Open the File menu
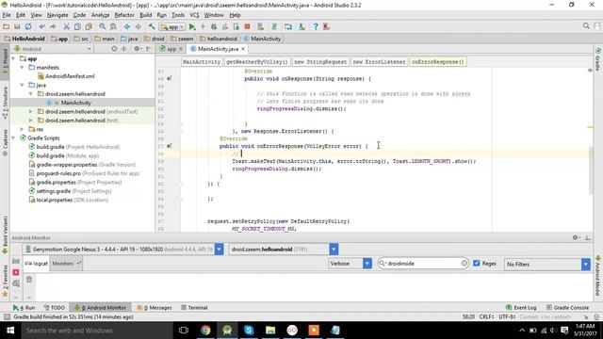Image resolution: width=603 pixels, height=339 pixels. (x=7, y=15)
